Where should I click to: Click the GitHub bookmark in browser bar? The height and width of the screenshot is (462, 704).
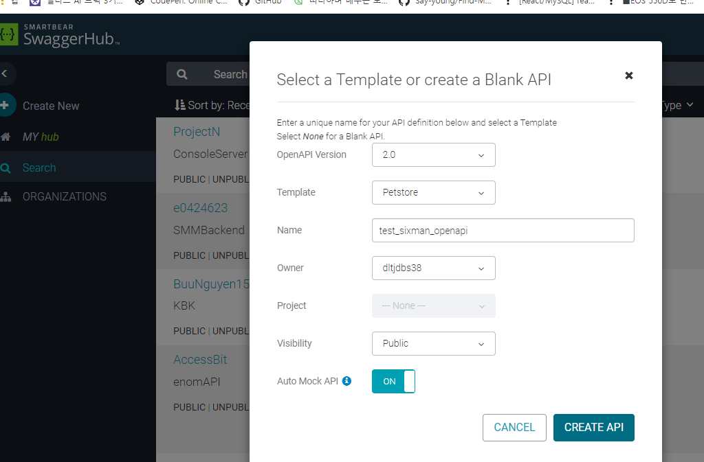[261, 2]
